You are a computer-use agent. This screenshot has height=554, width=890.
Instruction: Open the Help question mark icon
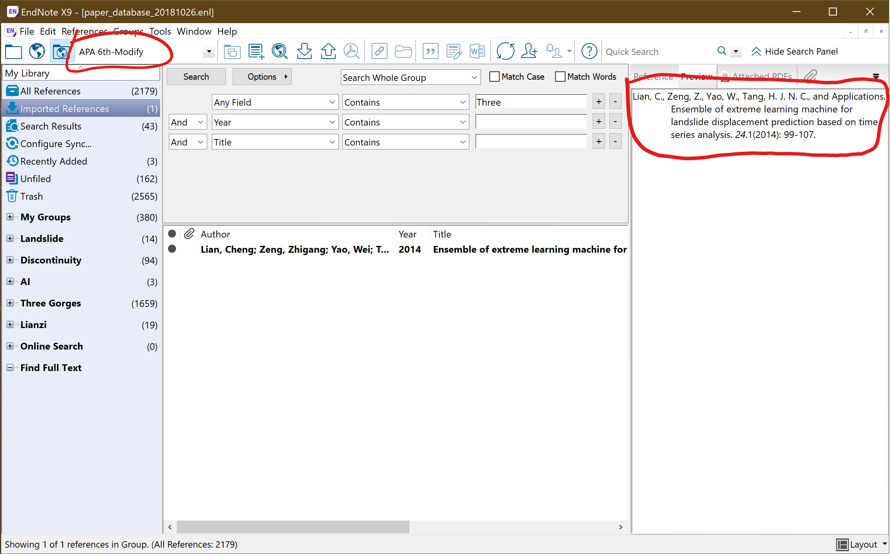[589, 51]
